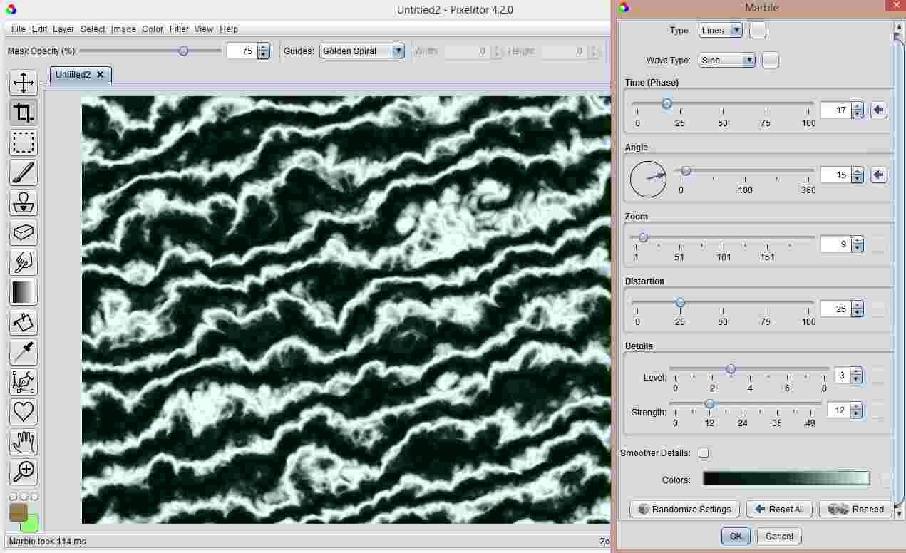This screenshot has width=906, height=553.
Task: Activate the Zoom magnifier tool
Action: tap(24, 470)
